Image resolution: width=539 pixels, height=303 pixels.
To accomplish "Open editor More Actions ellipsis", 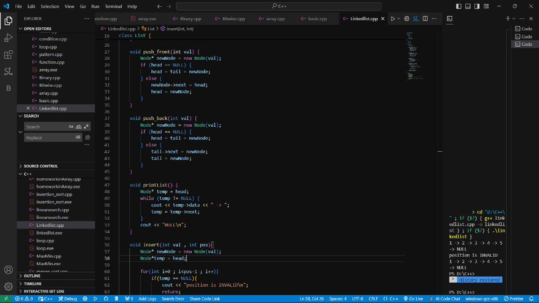I will [x=434, y=19].
